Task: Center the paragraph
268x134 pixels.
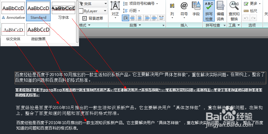Action: click(140, 18)
